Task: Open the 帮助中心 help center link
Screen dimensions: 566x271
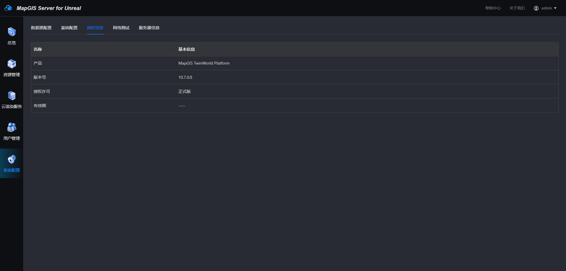Action: coord(493,8)
